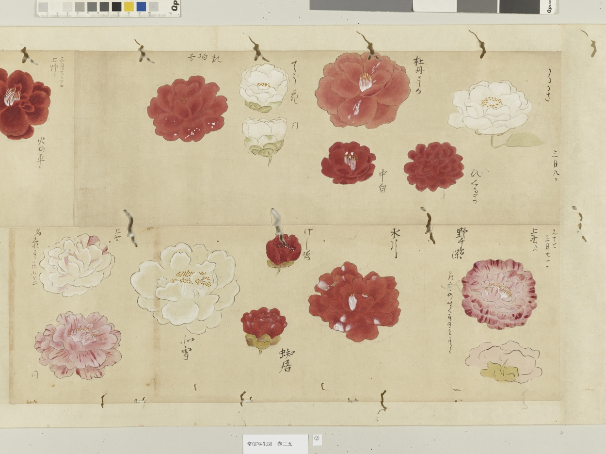This screenshot has height=454, width=606.
Task: Click the blue patch on the color chart
Action: pos(141,6)
